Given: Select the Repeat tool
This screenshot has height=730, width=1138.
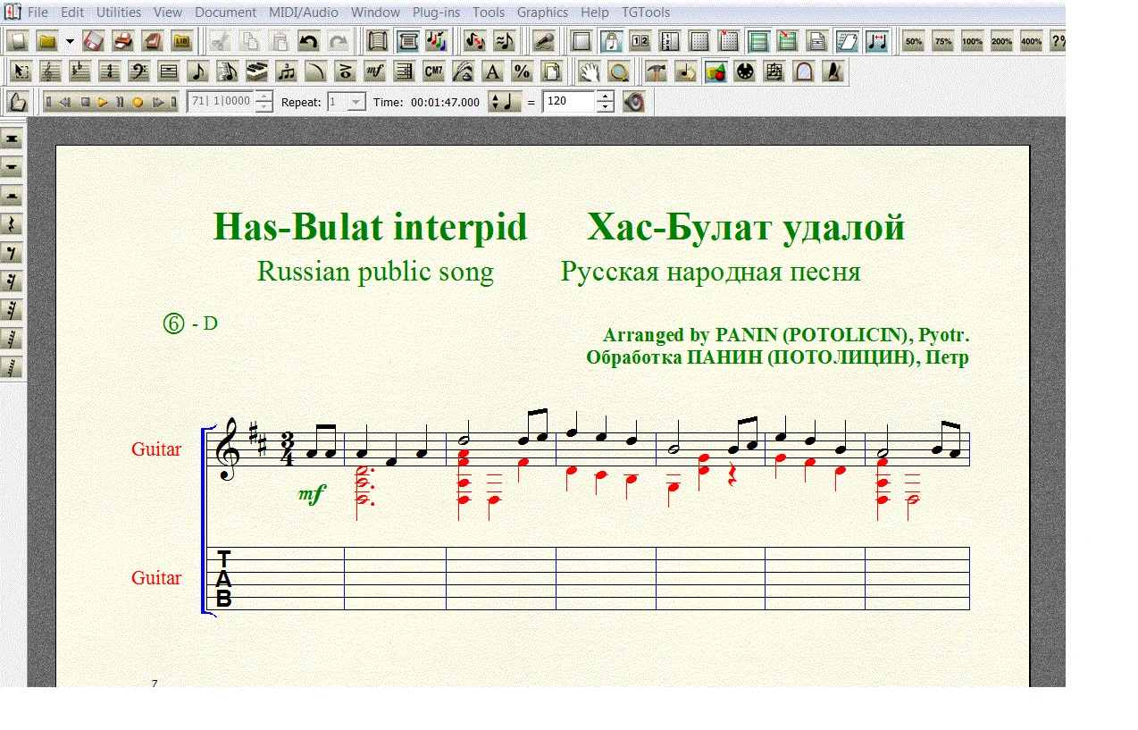Looking at the screenshot, I should pyautogui.click(x=404, y=71).
